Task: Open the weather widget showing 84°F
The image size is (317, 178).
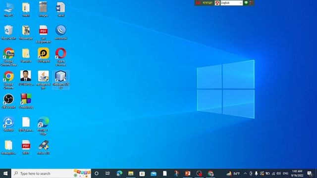Action: tap(233, 174)
